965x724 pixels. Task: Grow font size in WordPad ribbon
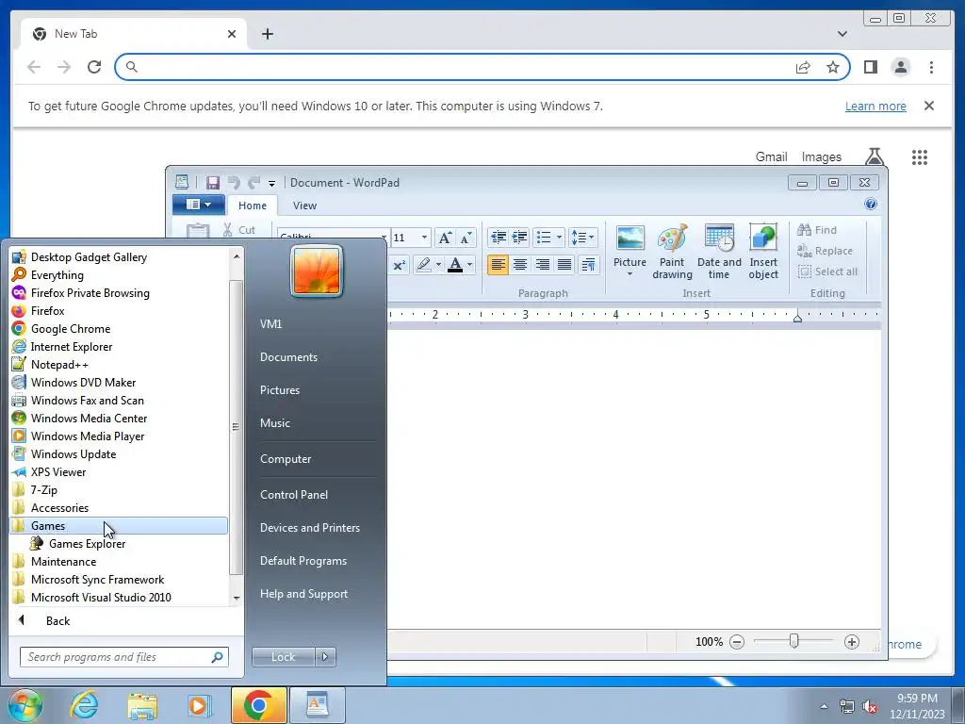click(445, 238)
